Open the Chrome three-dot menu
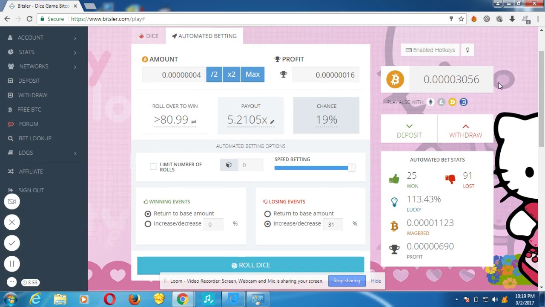 click(538, 19)
